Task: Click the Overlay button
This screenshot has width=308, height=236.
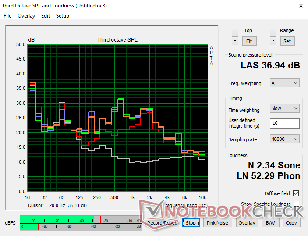Action: point(247,223)
